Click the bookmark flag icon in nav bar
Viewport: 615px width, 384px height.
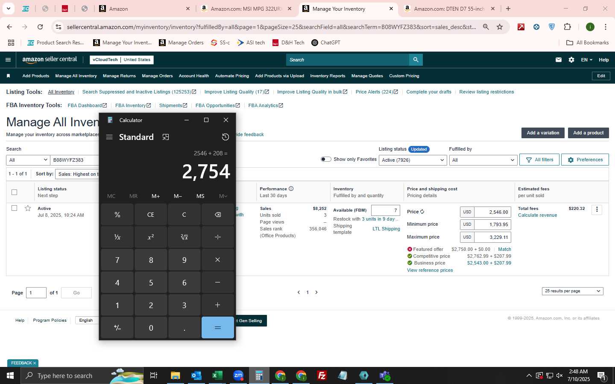tap(8, 76)
